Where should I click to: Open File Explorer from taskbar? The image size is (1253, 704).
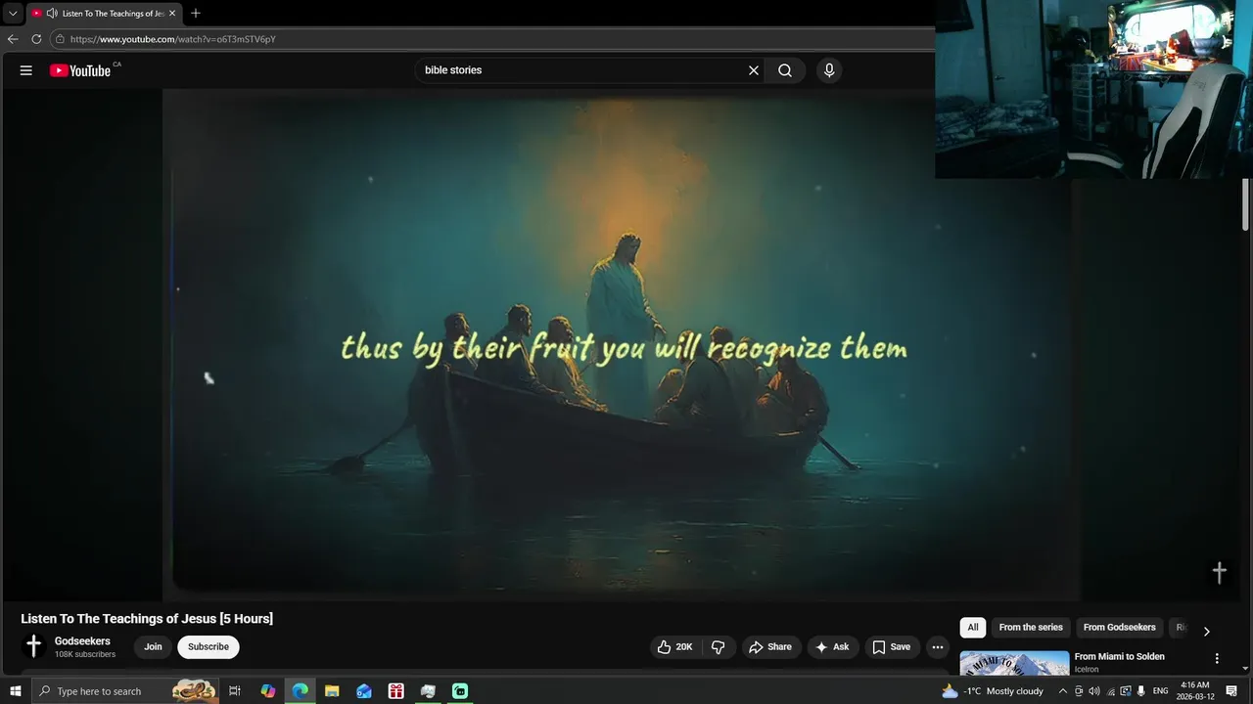pos(332,691)
